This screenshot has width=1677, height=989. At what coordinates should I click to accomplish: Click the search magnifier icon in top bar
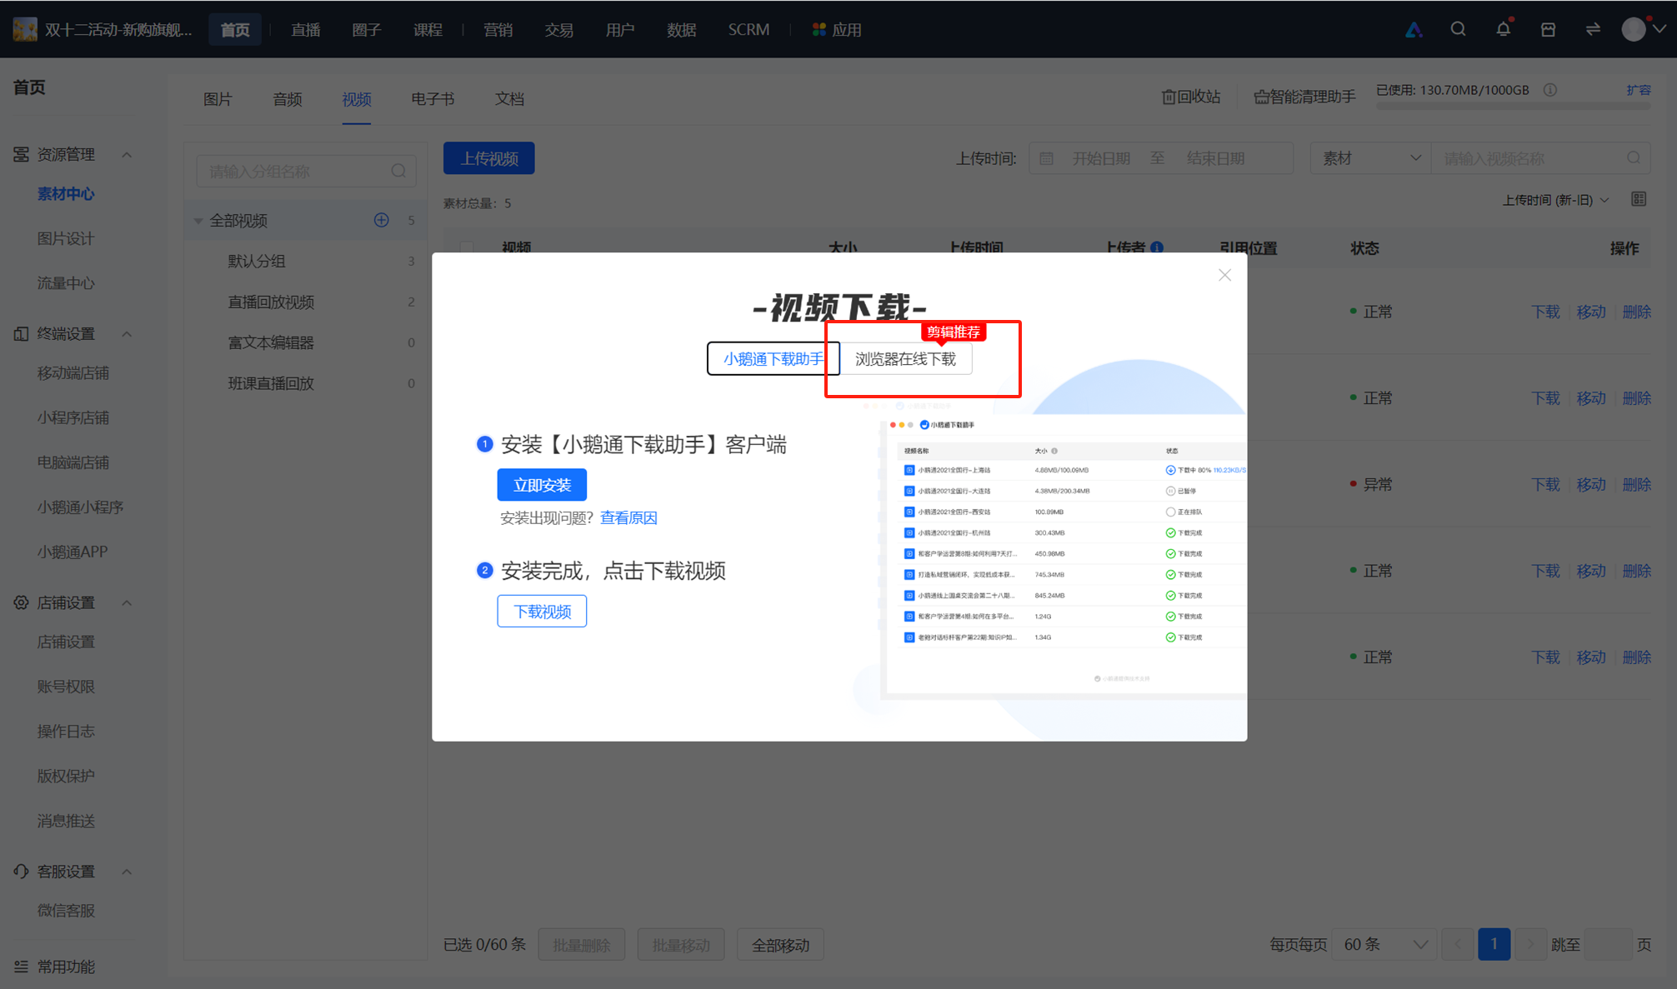pos(1458,29)
